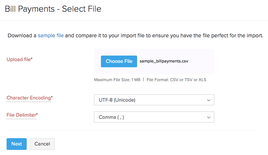Cancel the bill payments import

pyautogui.click(x=42, y=144)
